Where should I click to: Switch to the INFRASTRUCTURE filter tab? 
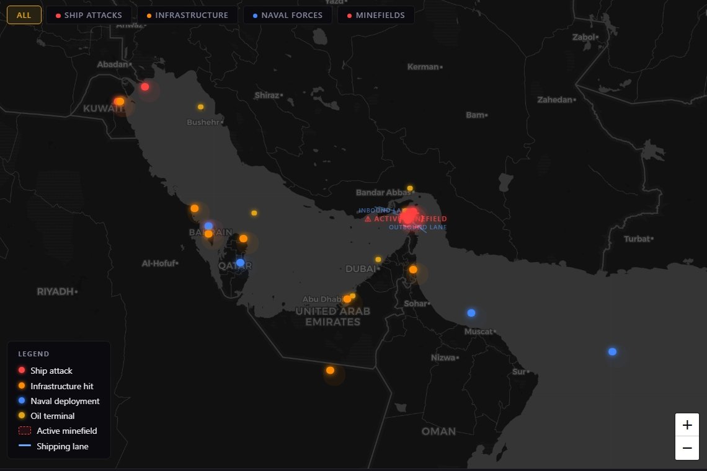(x=187, y=14)
